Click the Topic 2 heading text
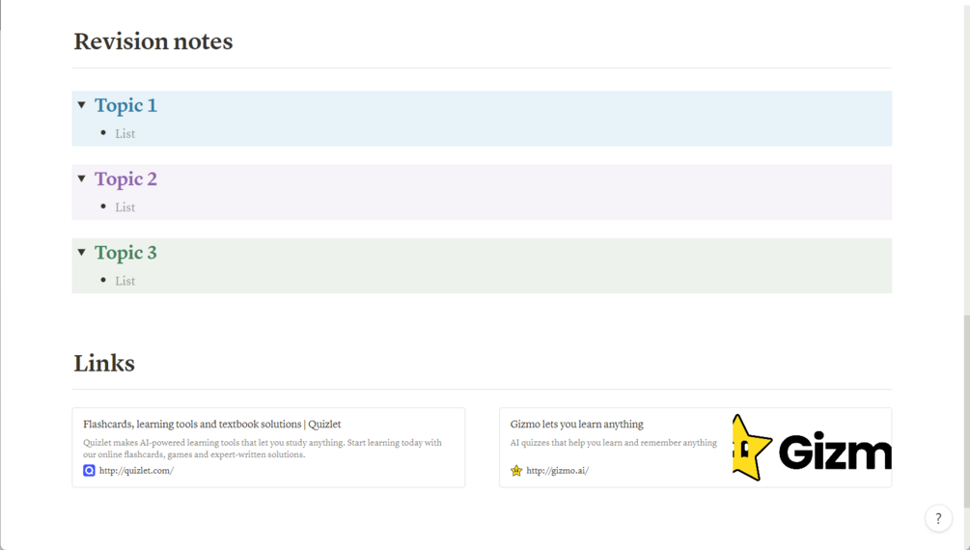The image size is (970, 550). 125,179
